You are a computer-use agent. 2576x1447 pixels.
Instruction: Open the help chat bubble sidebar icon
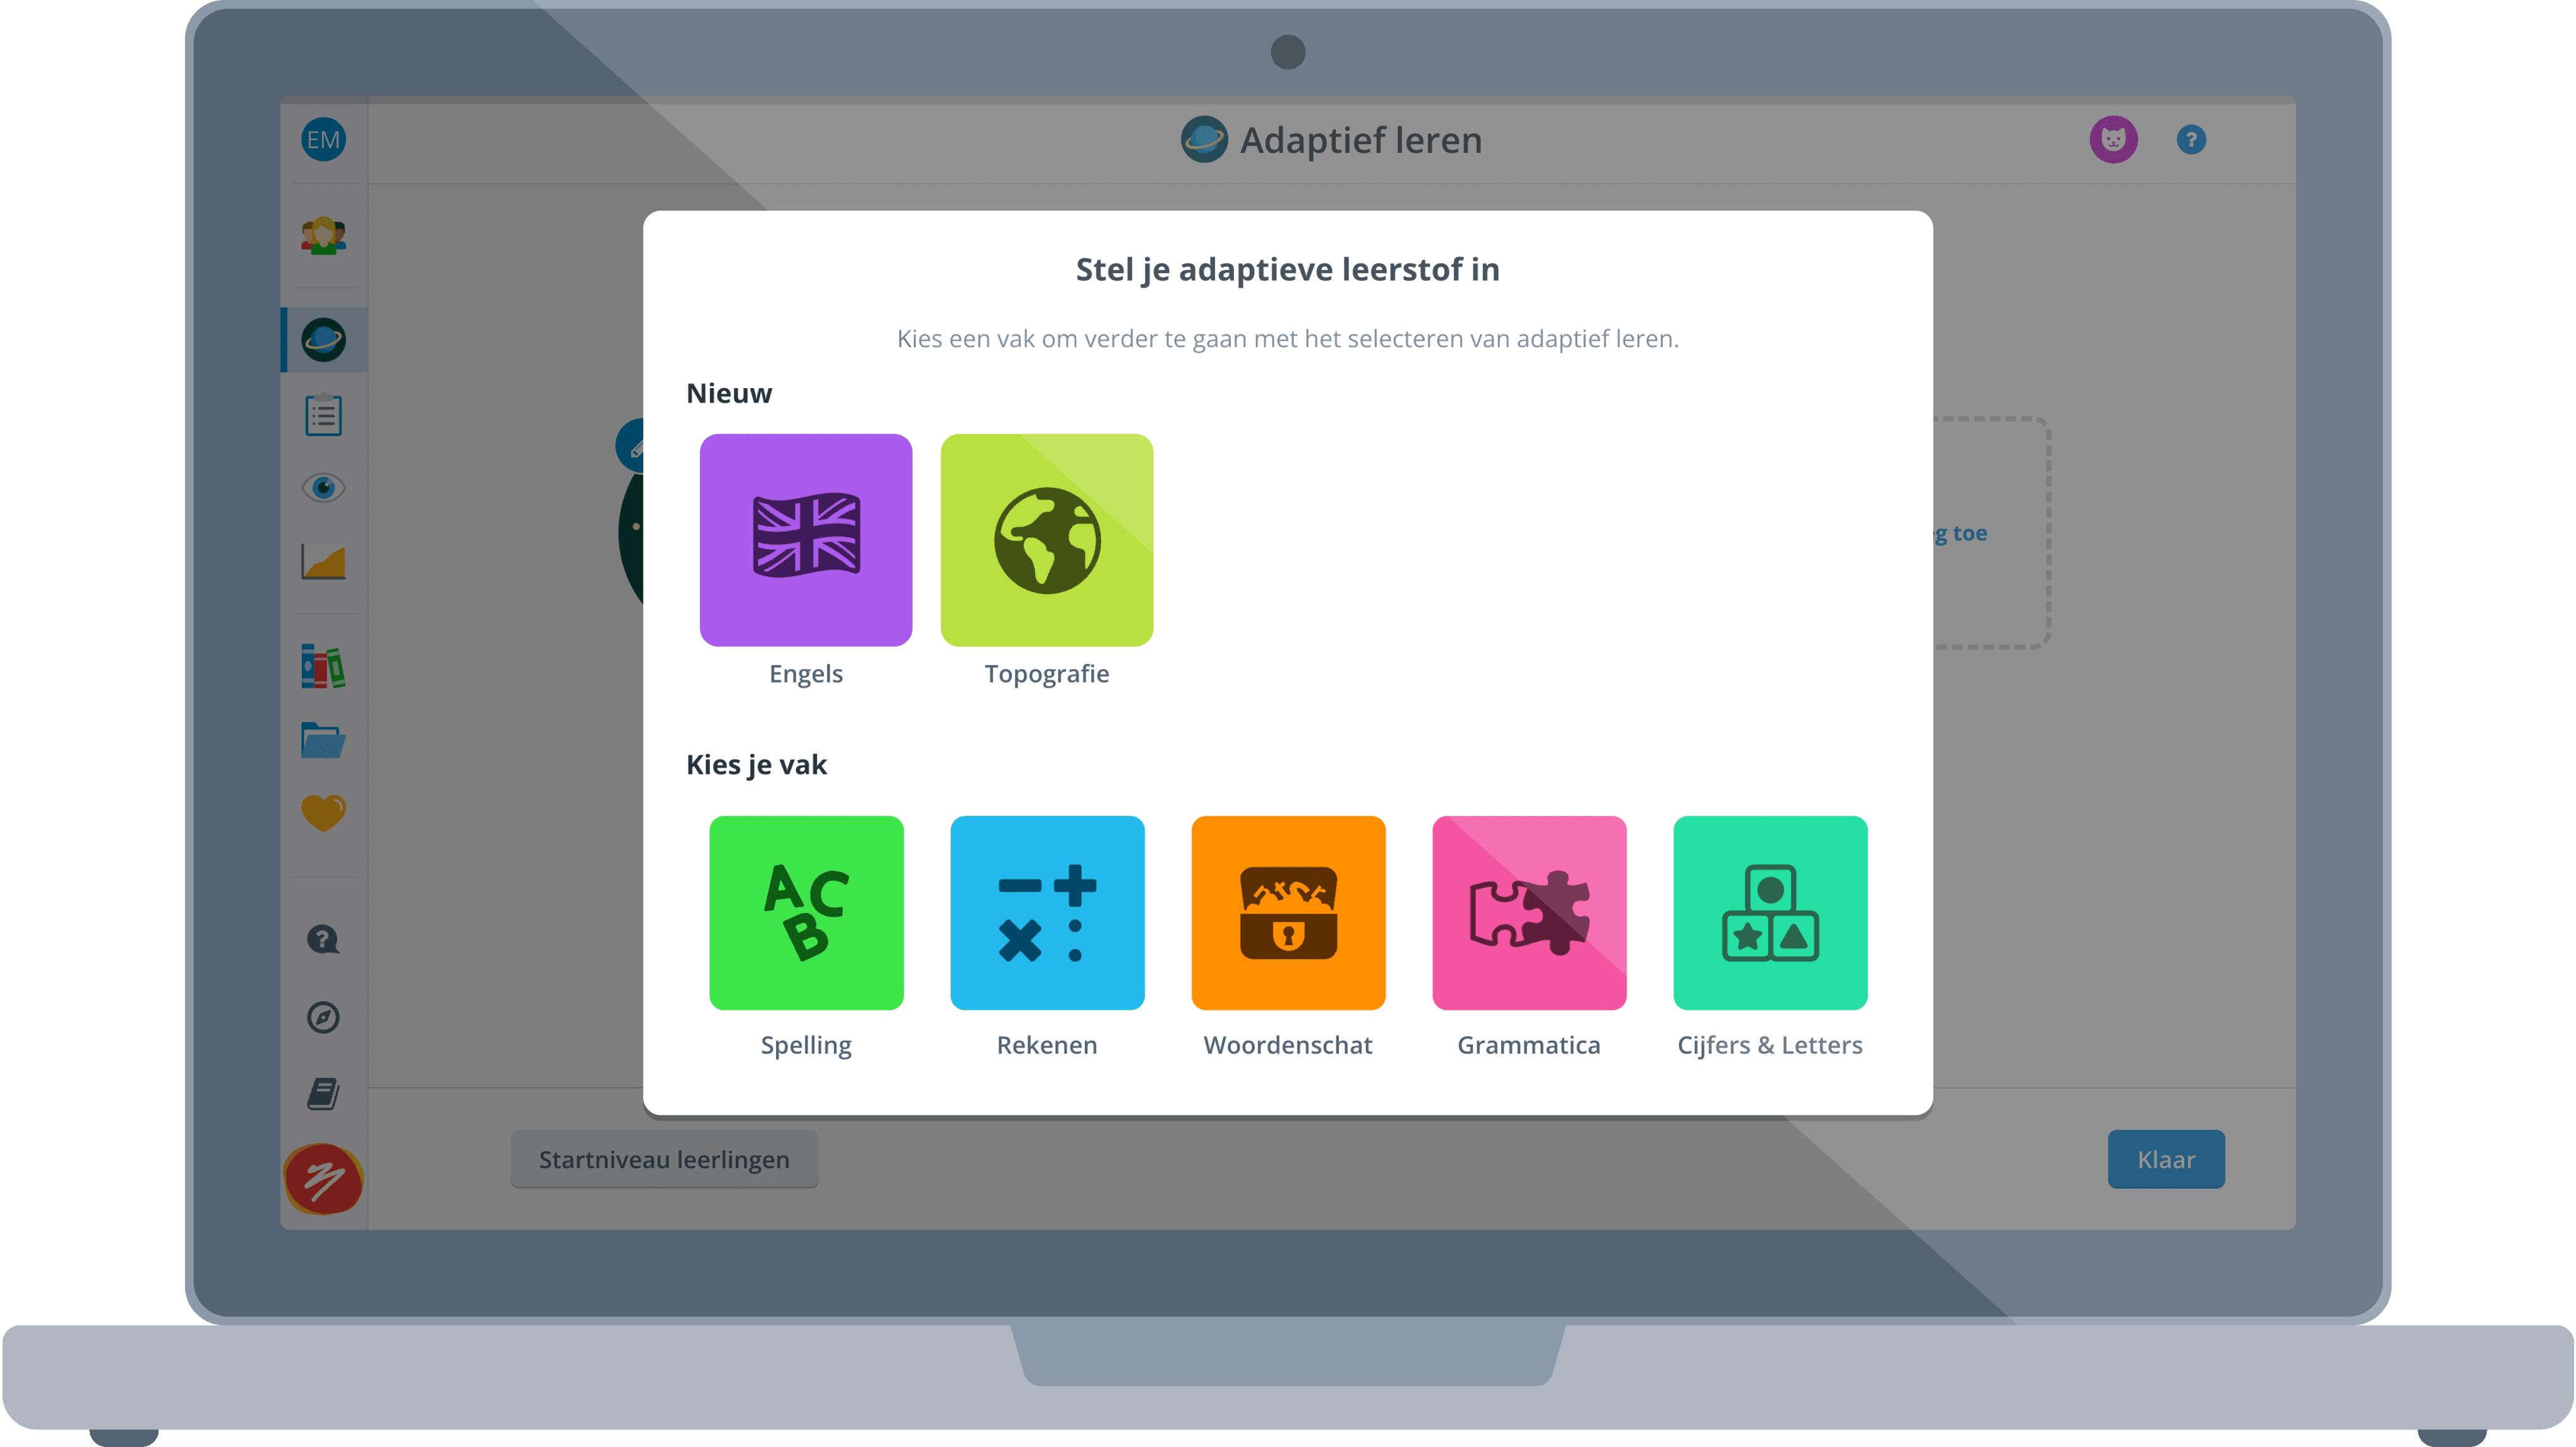pos(323,940)
